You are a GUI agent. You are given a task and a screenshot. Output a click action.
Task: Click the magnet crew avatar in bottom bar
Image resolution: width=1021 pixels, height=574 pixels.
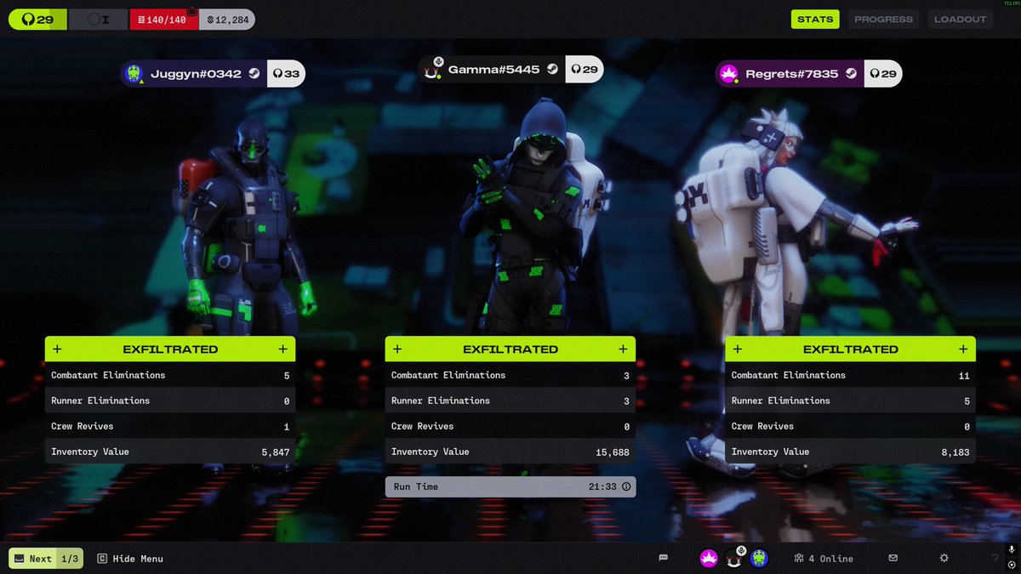click(x=734, y=558)
